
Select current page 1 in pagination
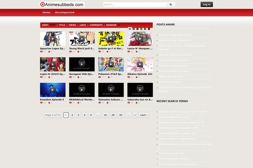tap(66, 115)
